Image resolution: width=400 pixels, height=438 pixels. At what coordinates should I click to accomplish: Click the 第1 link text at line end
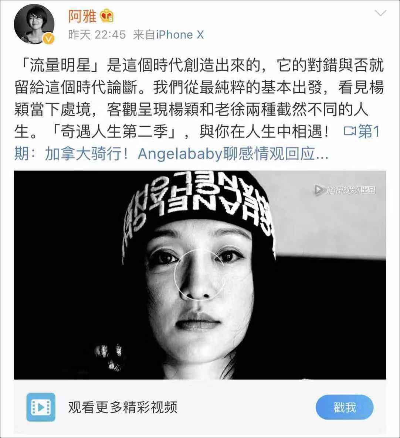click(369, 131)
